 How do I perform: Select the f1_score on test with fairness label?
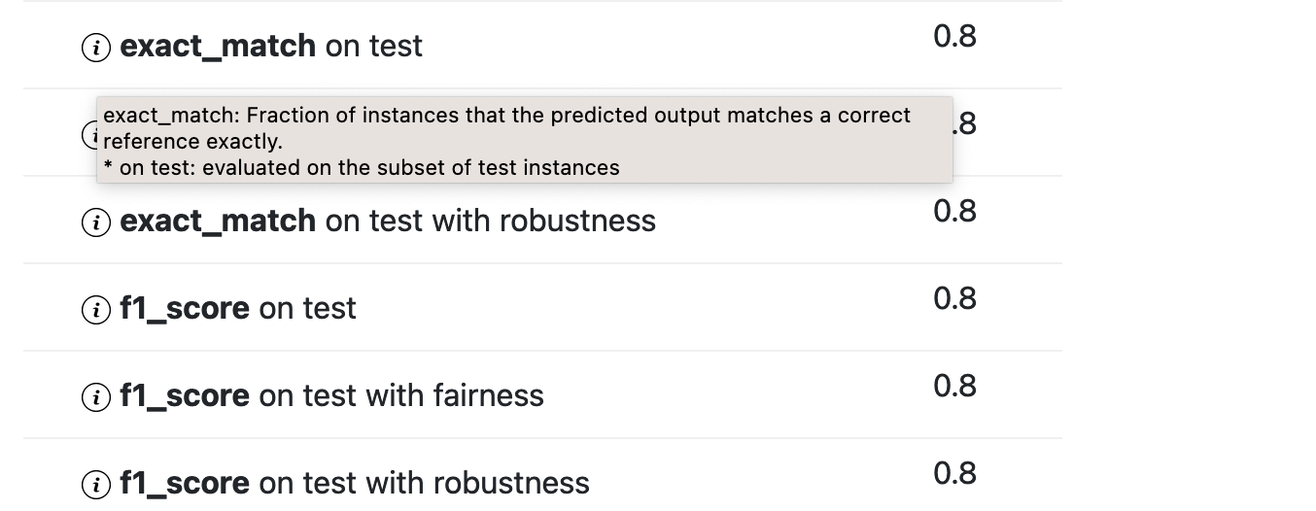point(331,395)
